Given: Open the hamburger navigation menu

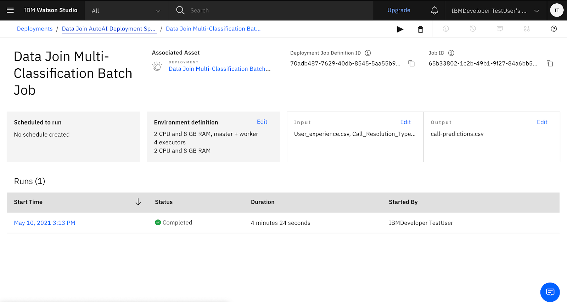Looking at the screenshot, I should (10, 10).
